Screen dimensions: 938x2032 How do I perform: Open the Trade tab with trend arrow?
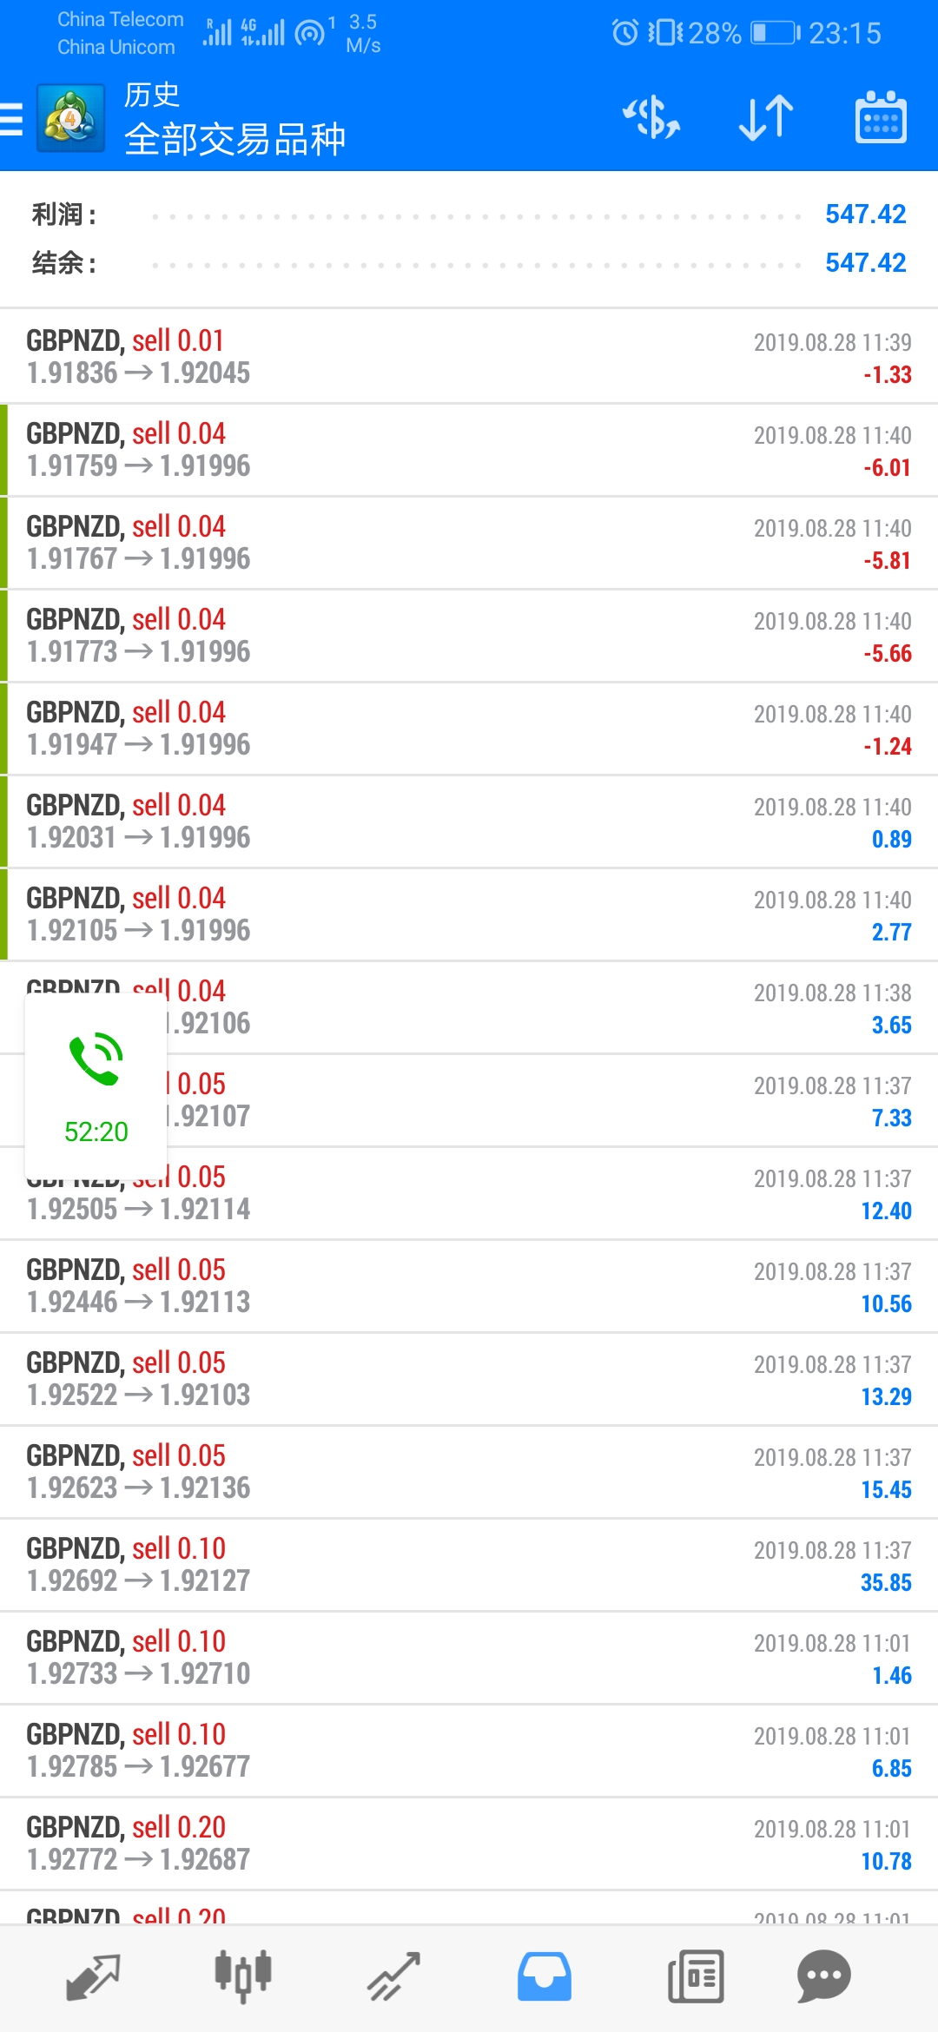(x=393, y=1977)
